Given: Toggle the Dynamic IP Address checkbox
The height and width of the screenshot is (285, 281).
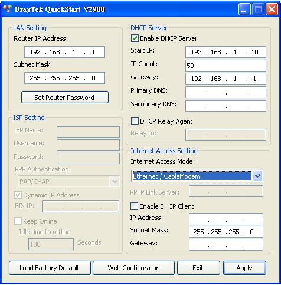Looking at the screenshot, I should point(18,195).
